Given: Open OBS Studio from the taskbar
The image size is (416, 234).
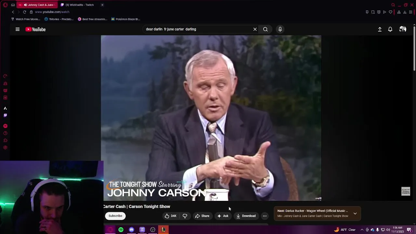Looking at the screenshot, I should 153,230.
